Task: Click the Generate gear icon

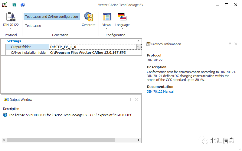Action: [88, 17]
